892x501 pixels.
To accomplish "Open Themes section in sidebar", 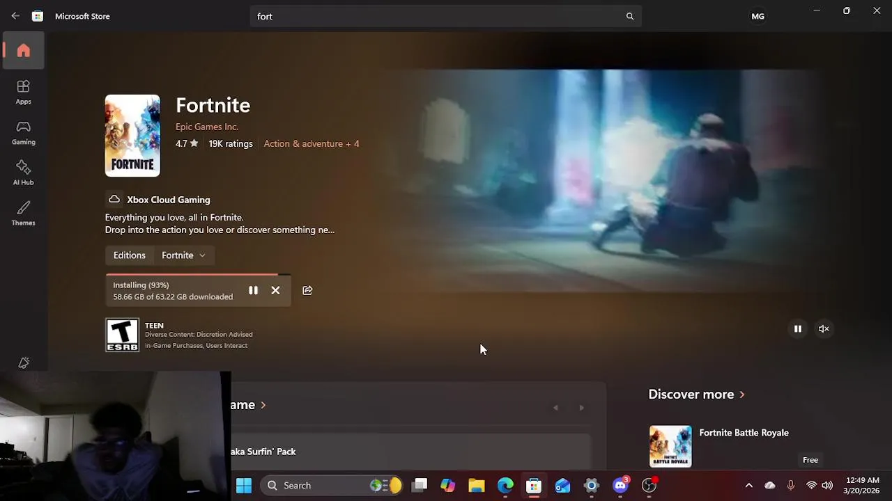I will click(24, 213).
